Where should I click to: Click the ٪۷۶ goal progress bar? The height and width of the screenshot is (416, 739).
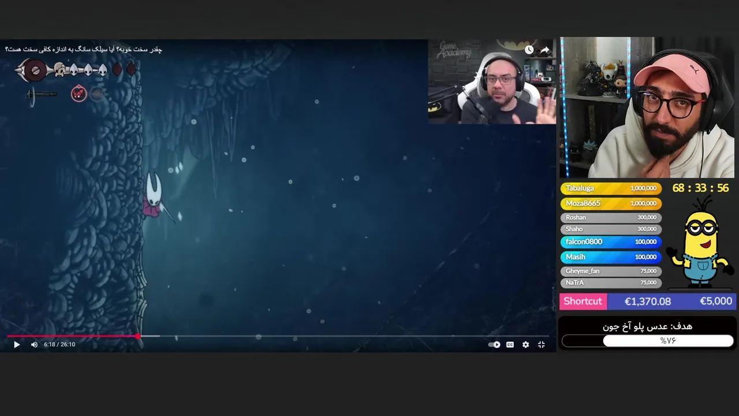tap(648, 341)
